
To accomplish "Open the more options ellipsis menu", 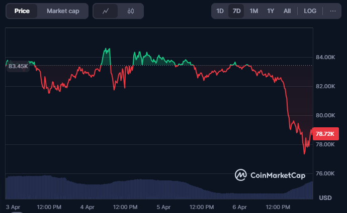I will coord(333,11).
